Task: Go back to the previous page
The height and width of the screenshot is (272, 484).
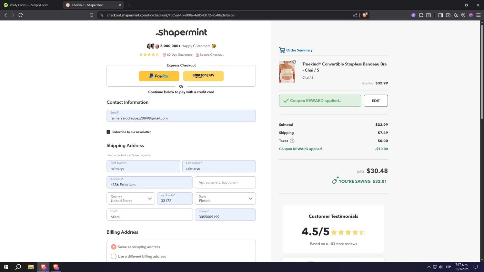Action: [5, 15]
